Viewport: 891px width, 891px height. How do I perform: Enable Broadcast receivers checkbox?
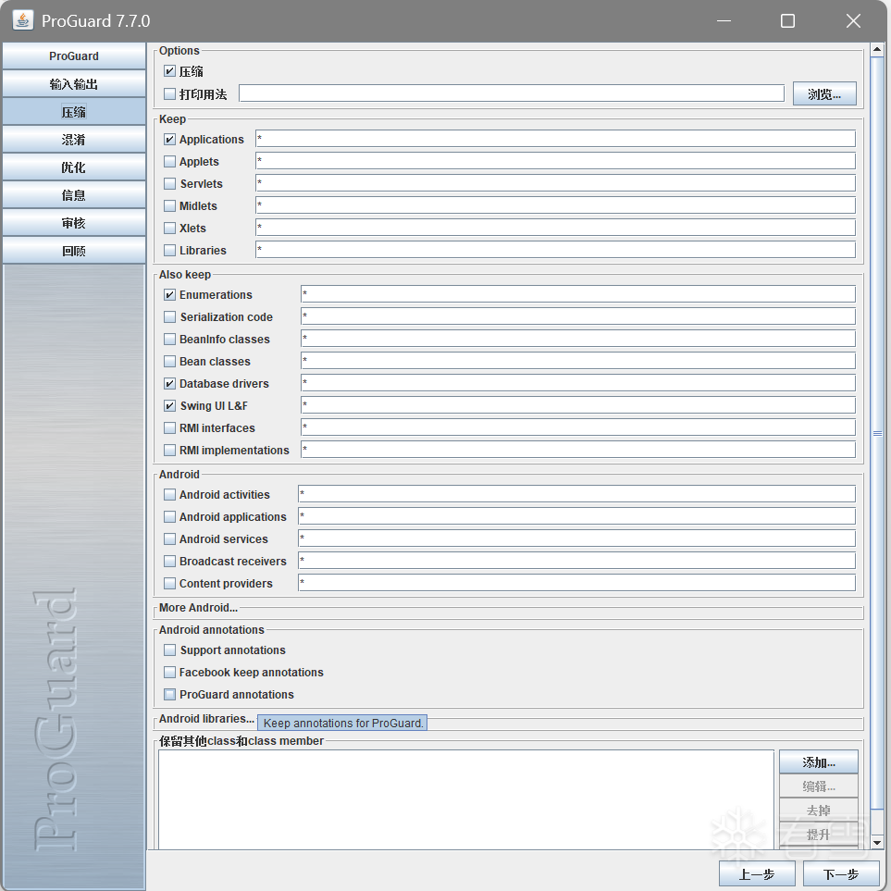(x=169, y=561)
